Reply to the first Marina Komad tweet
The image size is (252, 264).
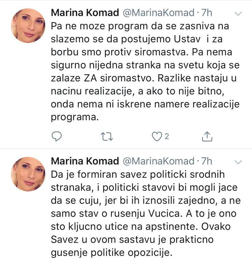point(57,137)
